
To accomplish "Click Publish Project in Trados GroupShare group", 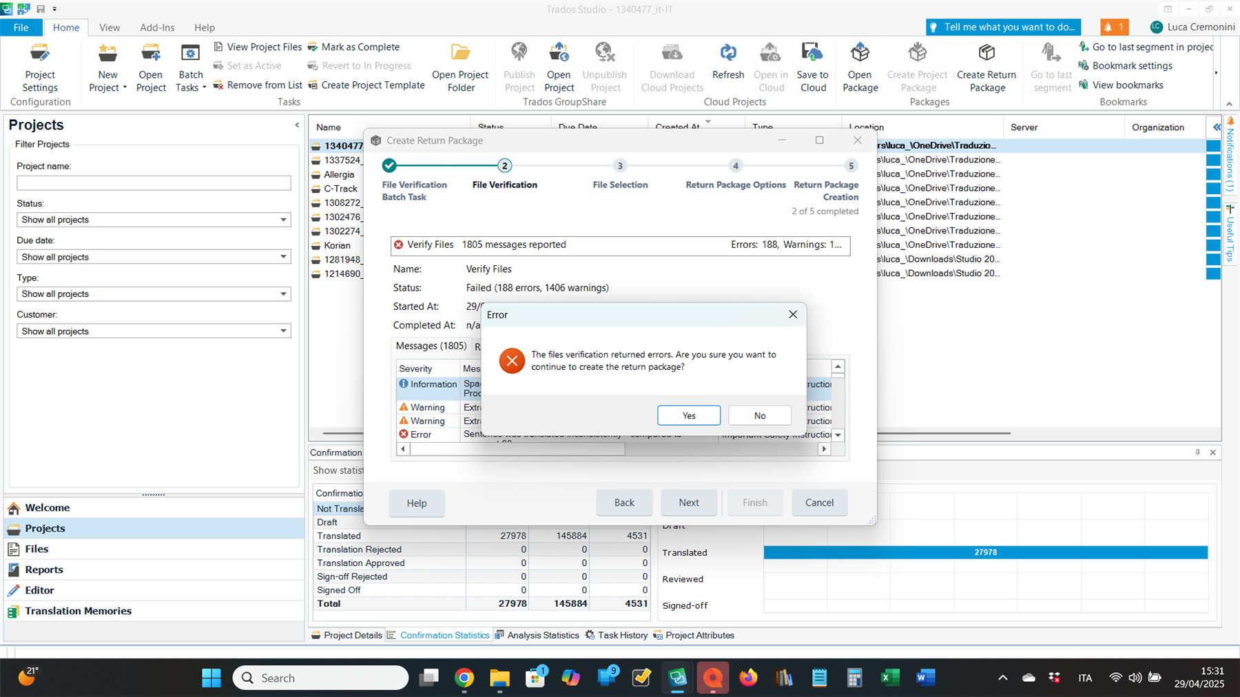I will pos(519,65).
